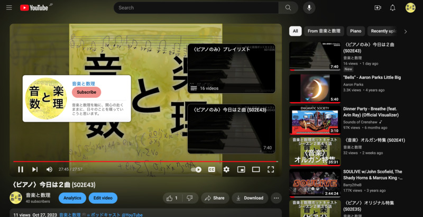Select the All filter chip
The width and height of the screenshot is (423, 217).
[295, 31]
